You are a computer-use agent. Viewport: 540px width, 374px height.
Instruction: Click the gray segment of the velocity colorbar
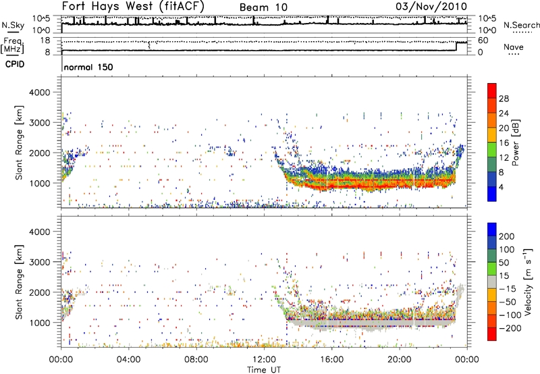point(492,282)
